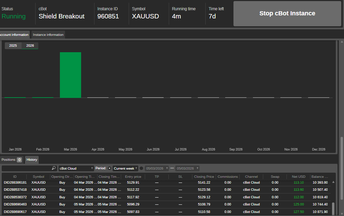Select trade row DID288690463
The height and width of the screenshot is (216, 344).
[15, 204]
